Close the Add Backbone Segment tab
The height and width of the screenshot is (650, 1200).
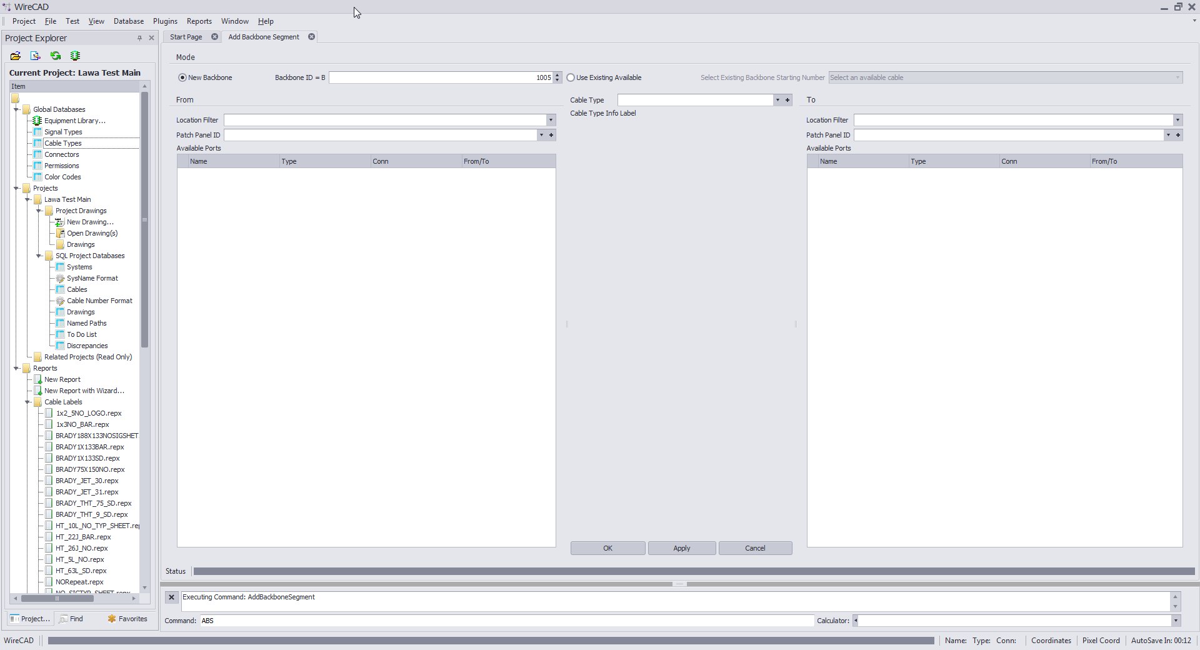(311, 37)
